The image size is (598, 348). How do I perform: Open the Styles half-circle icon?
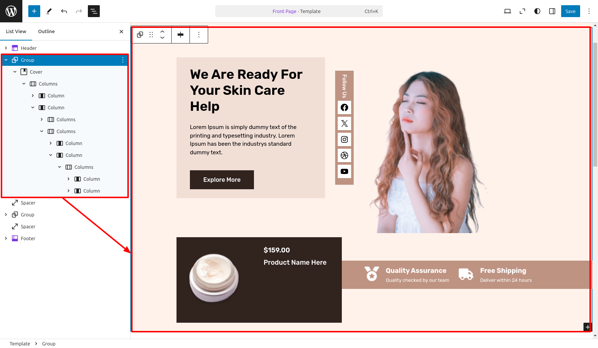(x=537, y=11)
